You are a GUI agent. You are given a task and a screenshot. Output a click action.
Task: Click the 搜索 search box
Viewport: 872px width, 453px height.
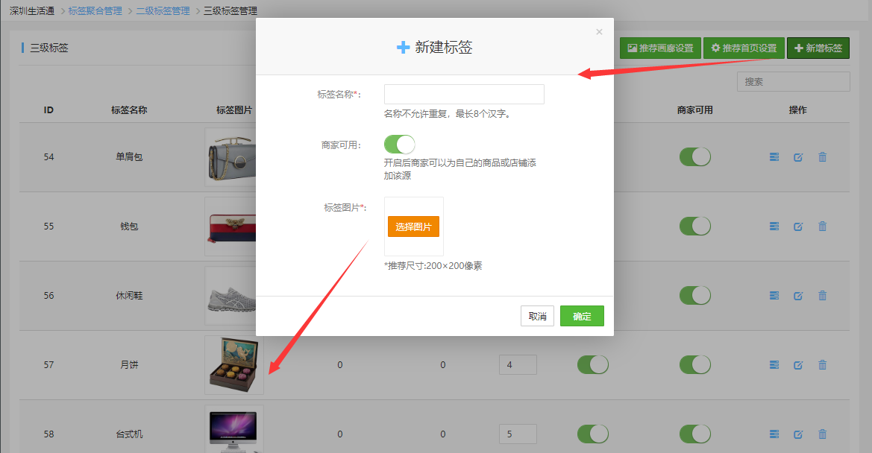[794, 82]
